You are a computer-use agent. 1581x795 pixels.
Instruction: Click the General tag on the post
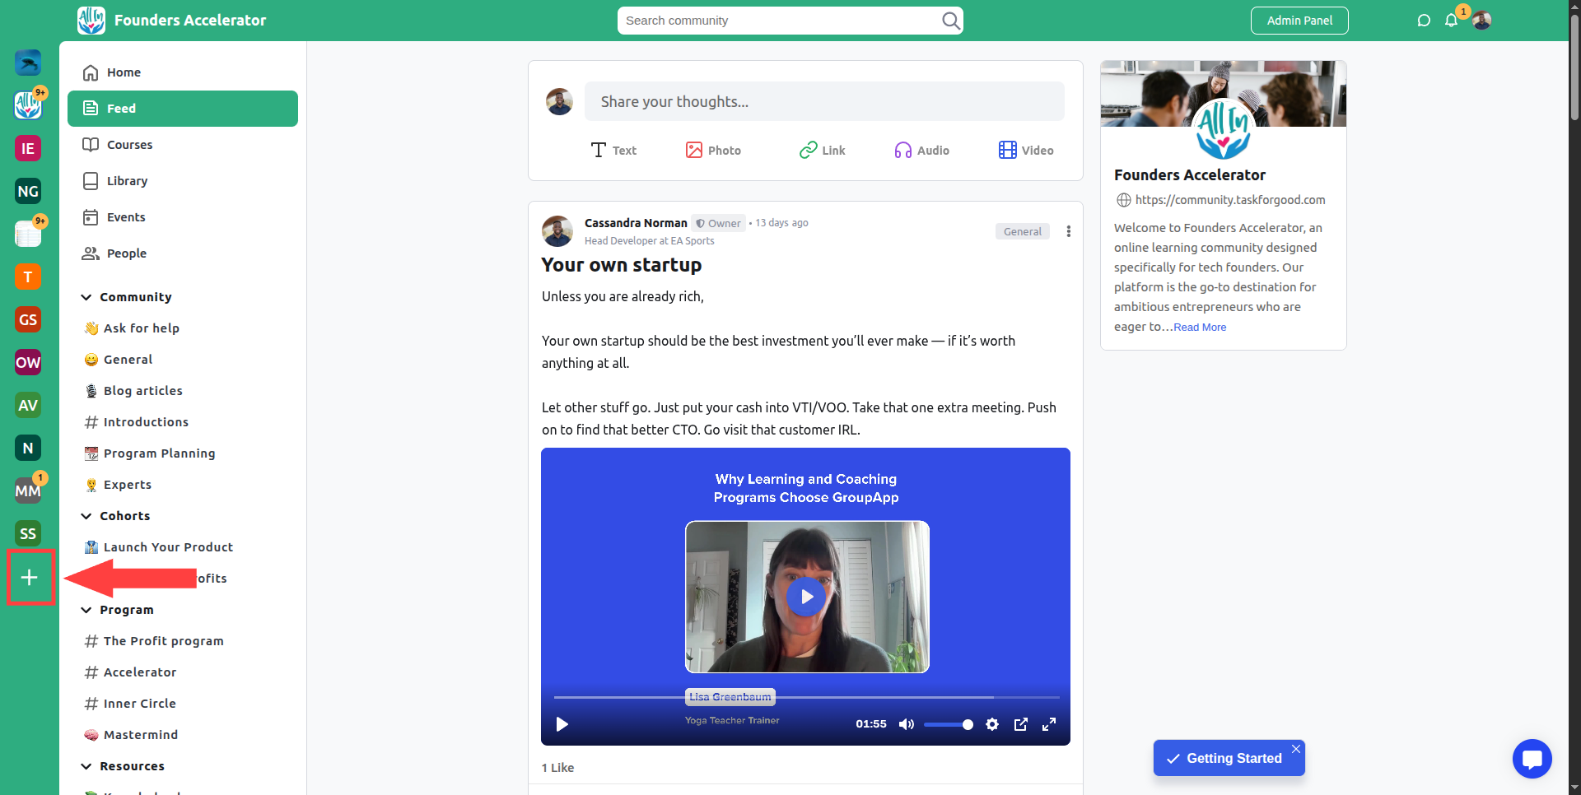click(1023, 231)
